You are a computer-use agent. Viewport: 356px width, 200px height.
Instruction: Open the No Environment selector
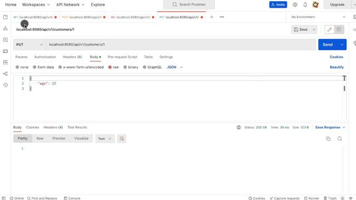(x=318, y=17)
